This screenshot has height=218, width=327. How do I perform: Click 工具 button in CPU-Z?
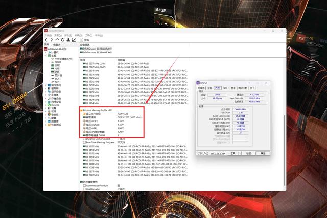(x=233, y=153)
